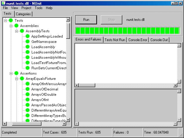
Task: Collapse the root Tests tree node
Action: click(x=6, y=21)
